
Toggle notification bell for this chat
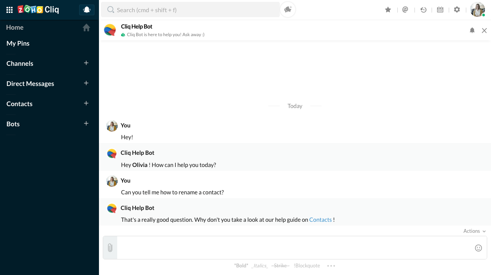[472, 30]
